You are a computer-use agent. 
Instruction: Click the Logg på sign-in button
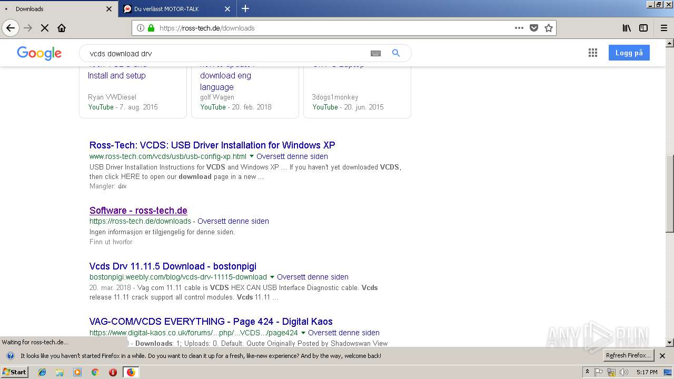point(629,53)
